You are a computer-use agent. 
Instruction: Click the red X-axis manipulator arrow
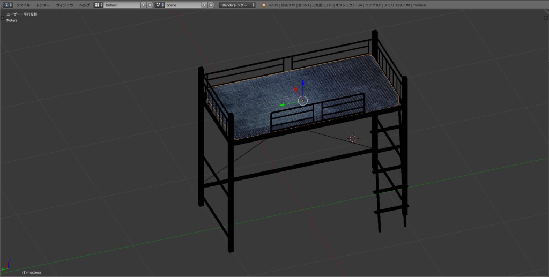pos(295,89)
